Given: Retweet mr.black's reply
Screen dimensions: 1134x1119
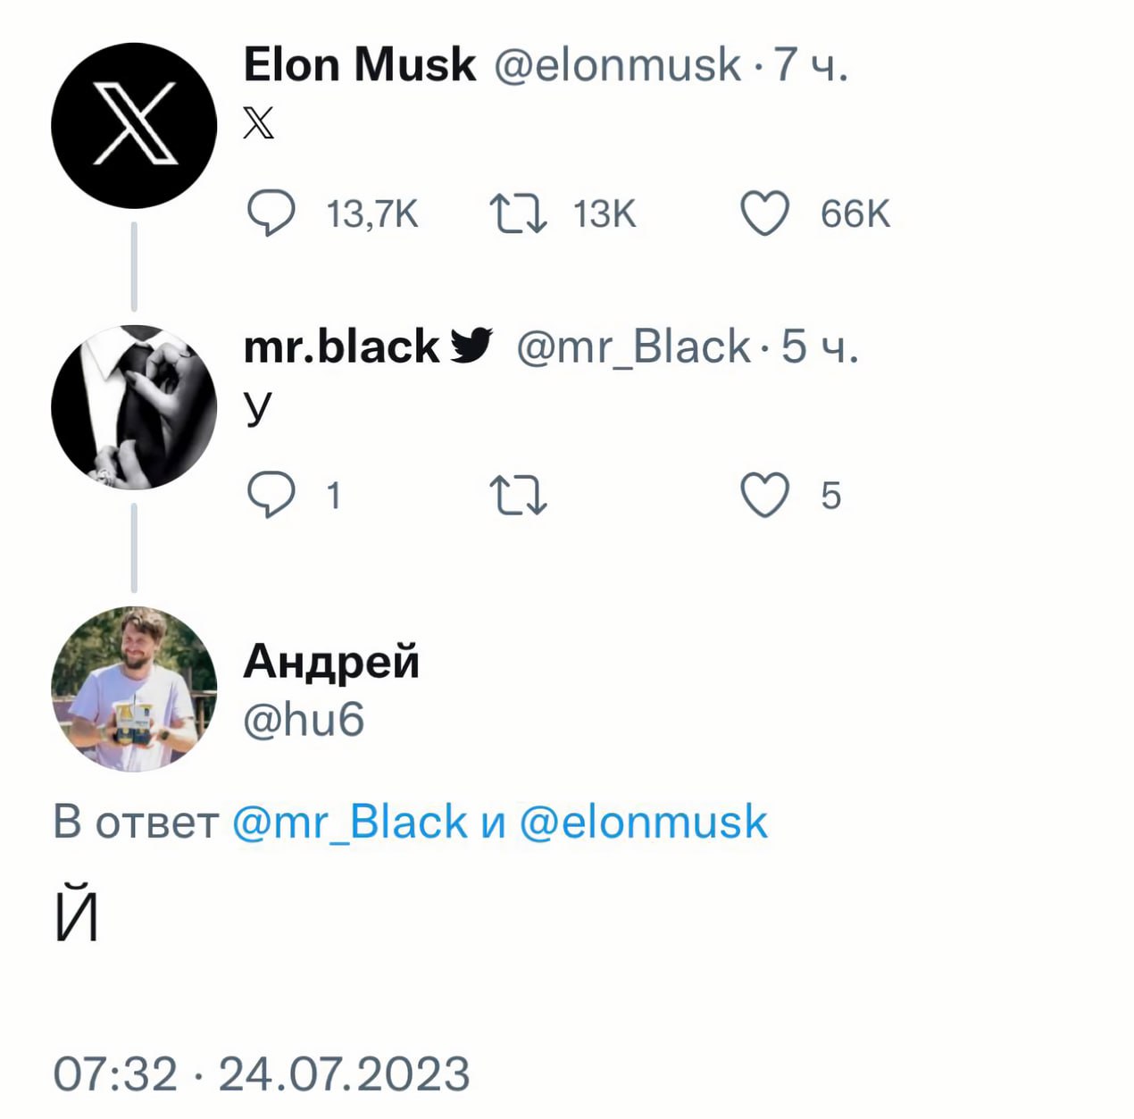Looking at the screenshot, I should (x=519, y=496).
